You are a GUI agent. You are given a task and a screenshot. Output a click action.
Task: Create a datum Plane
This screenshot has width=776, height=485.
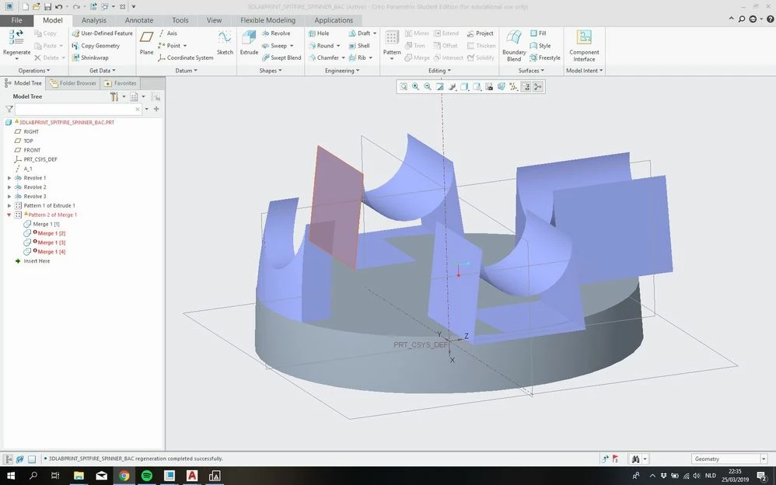tap(146, 43)
